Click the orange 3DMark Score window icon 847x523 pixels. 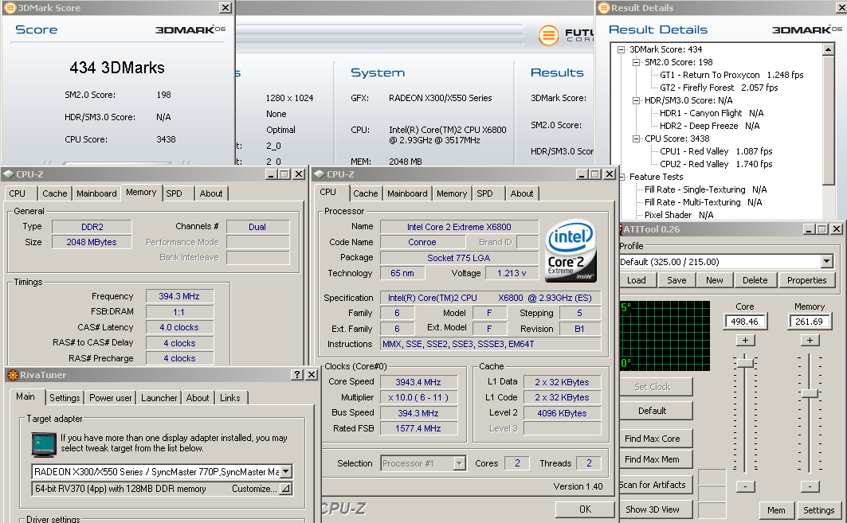(10, 7)
